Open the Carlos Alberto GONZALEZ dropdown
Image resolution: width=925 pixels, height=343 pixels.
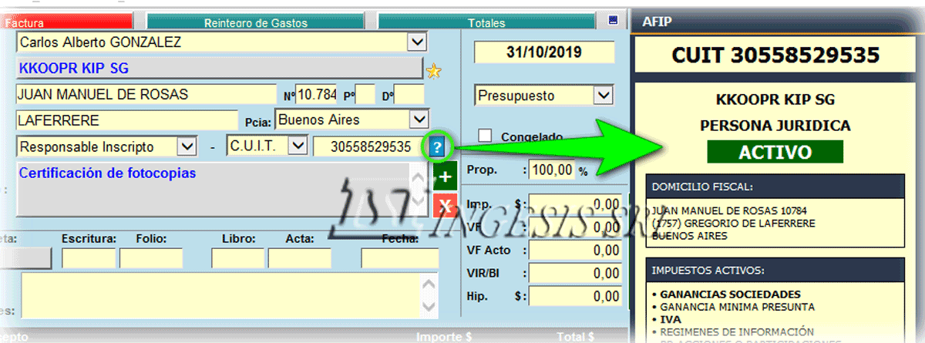[x=416, y=42]
